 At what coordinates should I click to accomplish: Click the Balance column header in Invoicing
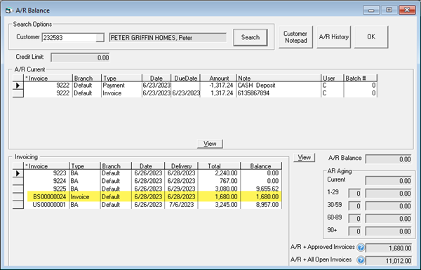point(261,166)
